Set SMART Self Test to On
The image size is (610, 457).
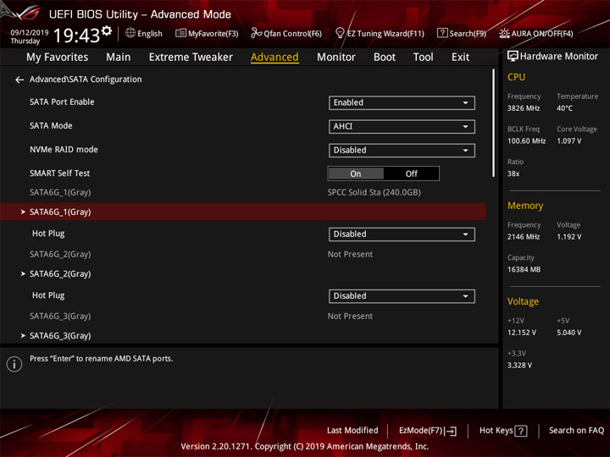pyautogui.click(x=356, y=173)
